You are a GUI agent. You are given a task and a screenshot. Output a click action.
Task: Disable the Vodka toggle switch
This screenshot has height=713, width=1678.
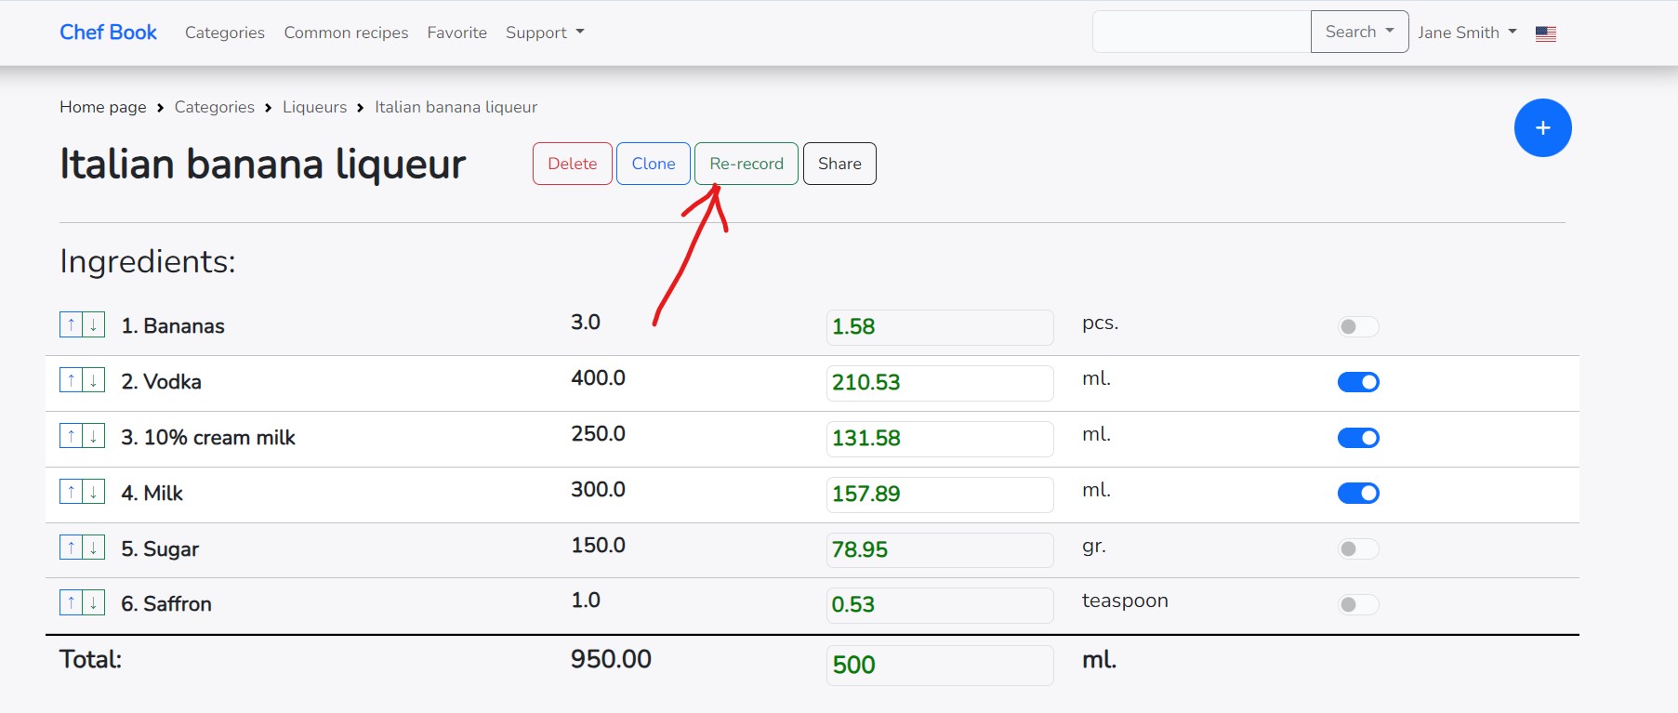click(1357, 382)
